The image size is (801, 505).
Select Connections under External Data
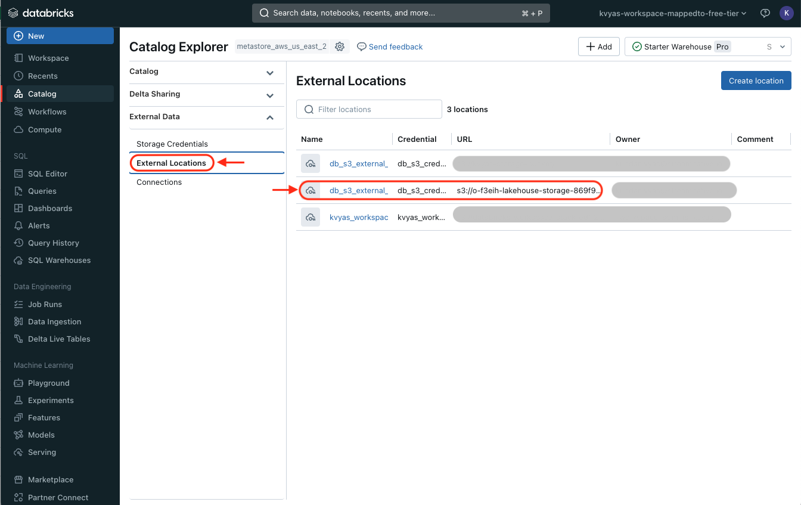(159, 182)
